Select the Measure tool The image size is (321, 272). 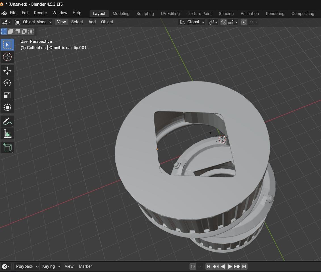pyautogui.click(x=7, y=133)
